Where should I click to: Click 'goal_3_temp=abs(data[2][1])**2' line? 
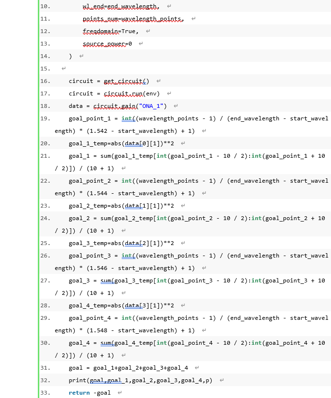click(121, 243)
